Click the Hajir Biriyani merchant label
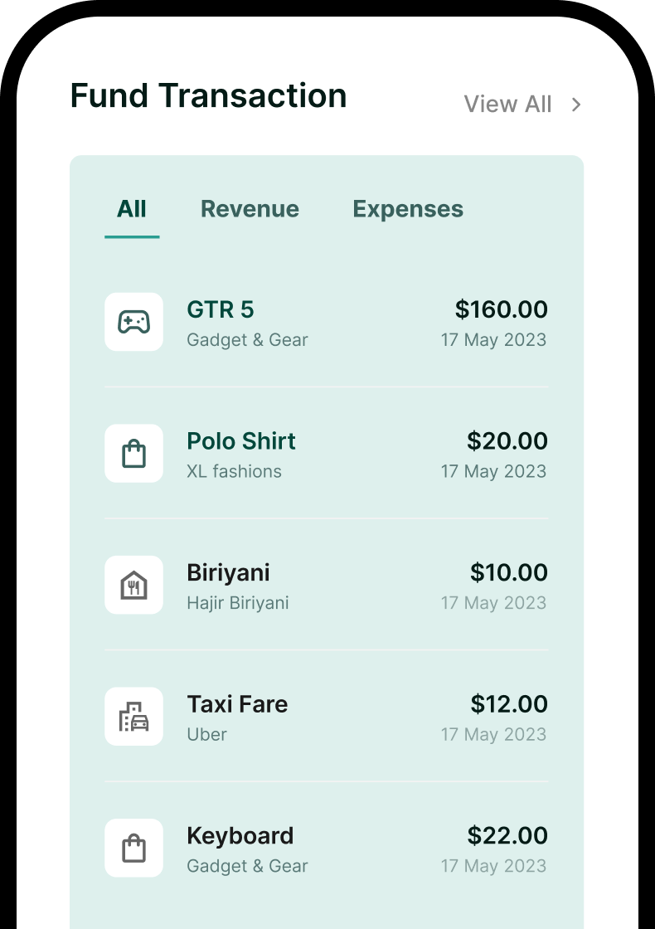The image size is (655, 929). pyautogui.click(x=238, y=603)
